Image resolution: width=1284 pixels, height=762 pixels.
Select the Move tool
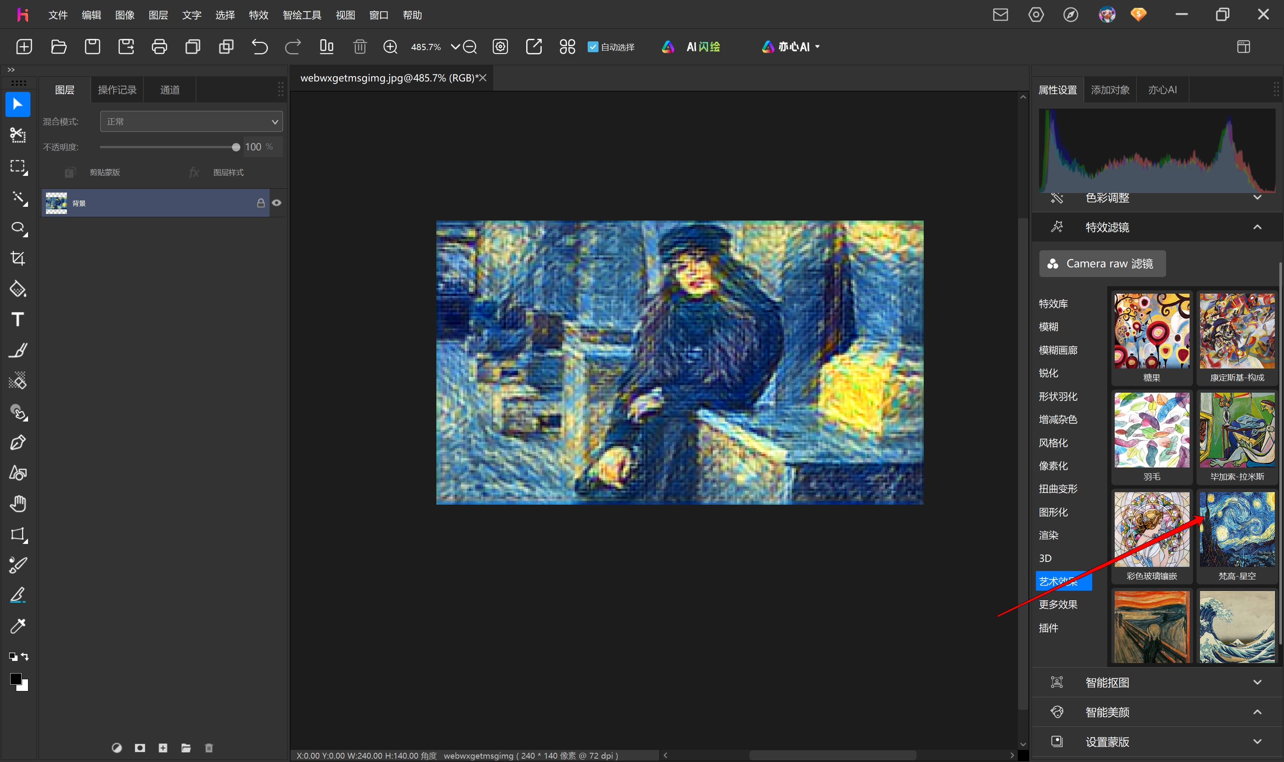[x=18, y=105]
